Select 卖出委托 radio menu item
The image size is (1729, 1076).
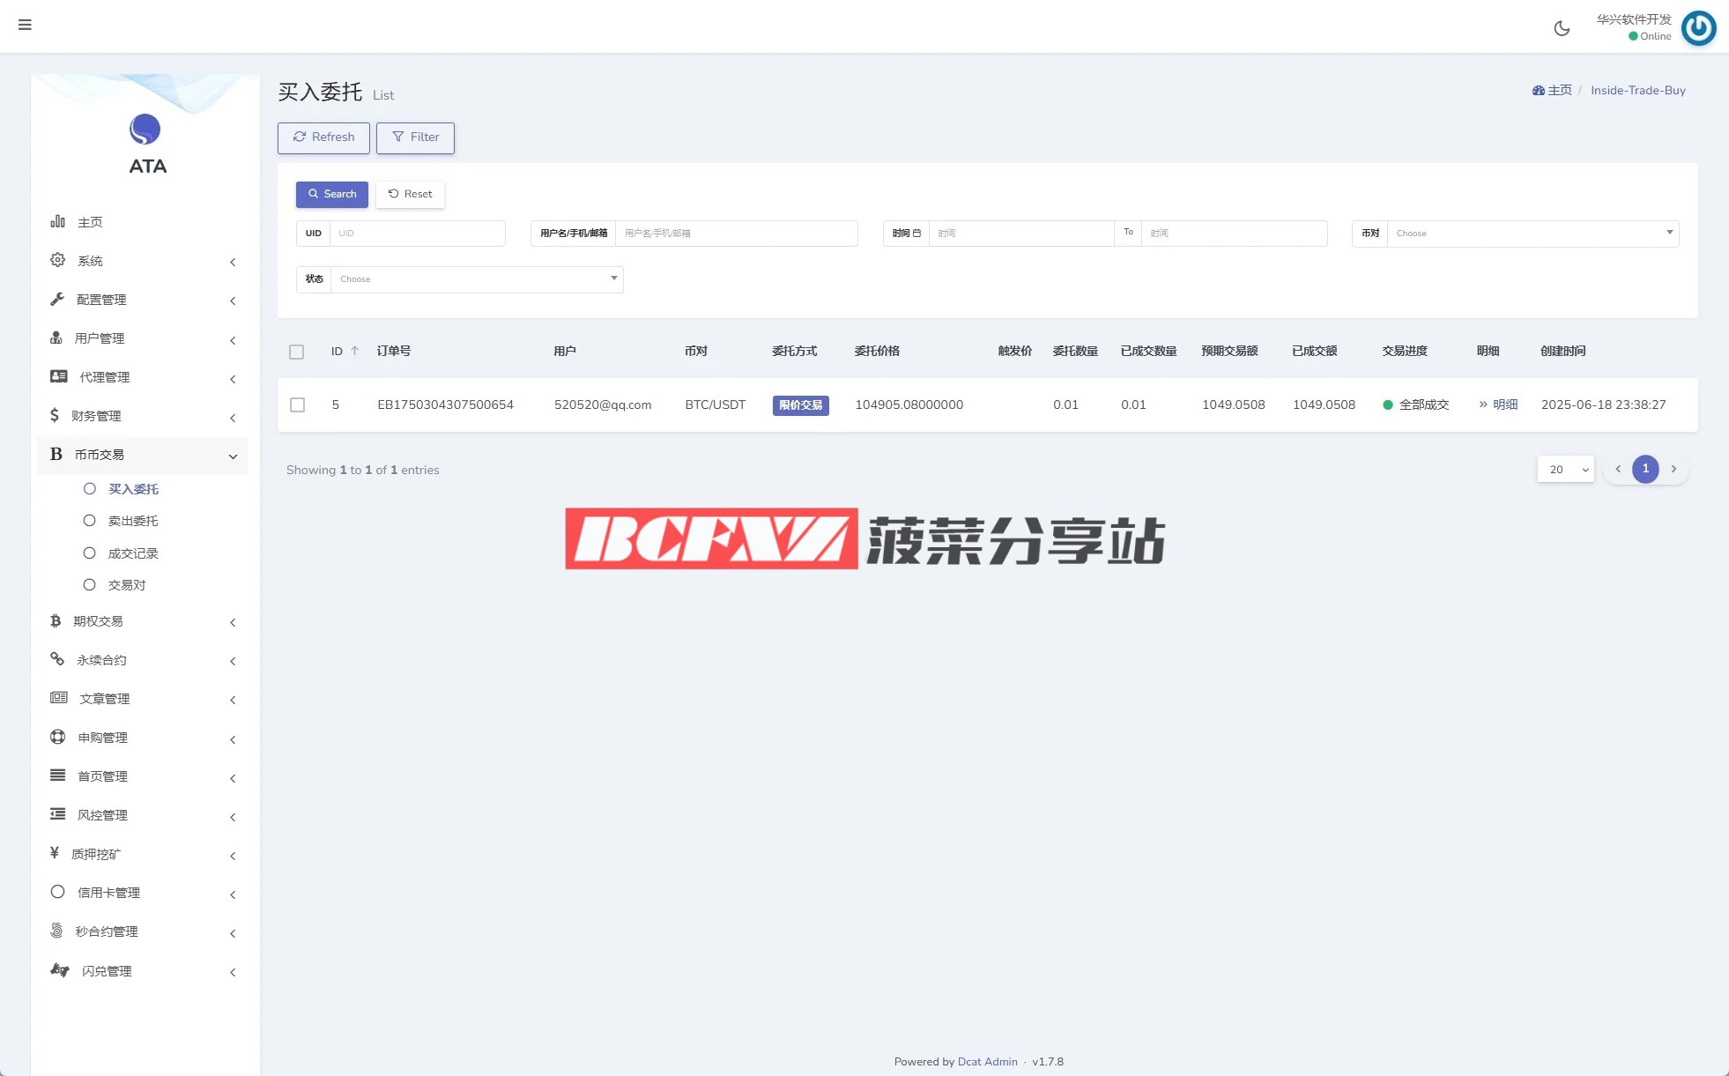pos(132,521)
